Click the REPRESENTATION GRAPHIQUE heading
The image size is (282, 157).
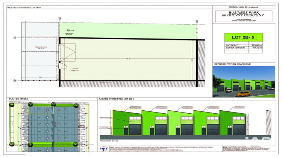(232, 64)
